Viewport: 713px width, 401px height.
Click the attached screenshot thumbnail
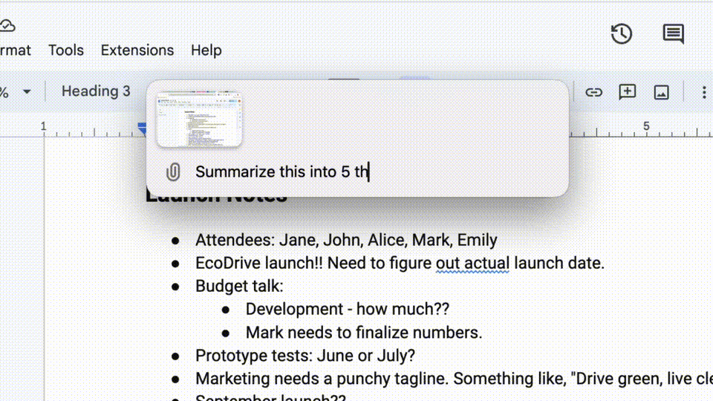point(199,120)
